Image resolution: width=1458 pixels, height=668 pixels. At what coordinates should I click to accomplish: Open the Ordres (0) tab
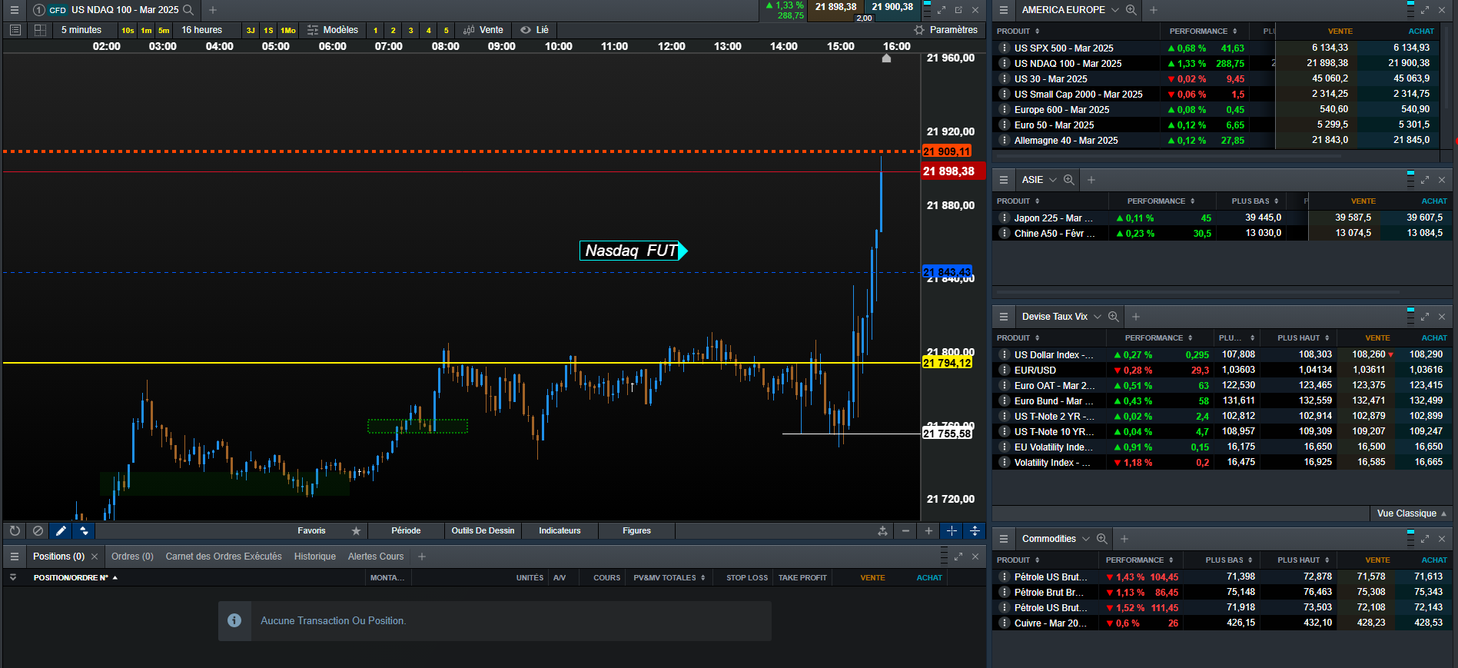(132, 557)
